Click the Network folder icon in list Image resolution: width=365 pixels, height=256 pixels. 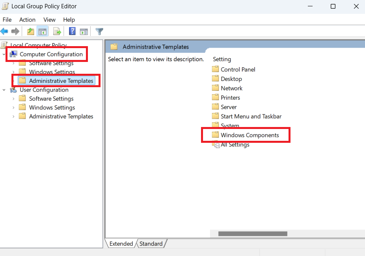click(215, 88)
